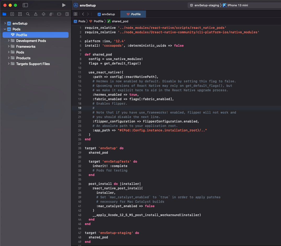Expand the Products folder
281x246 pixels.
tap(9, 58)
